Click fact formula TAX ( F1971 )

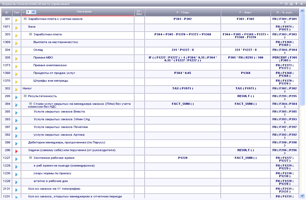point(246,88)
